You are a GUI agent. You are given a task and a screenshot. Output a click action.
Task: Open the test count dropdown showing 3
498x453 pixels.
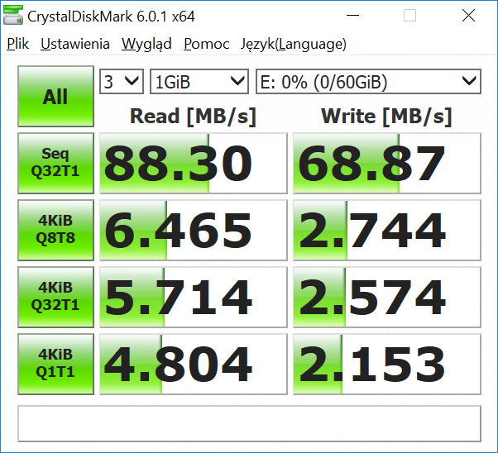(x=122, y=81)
